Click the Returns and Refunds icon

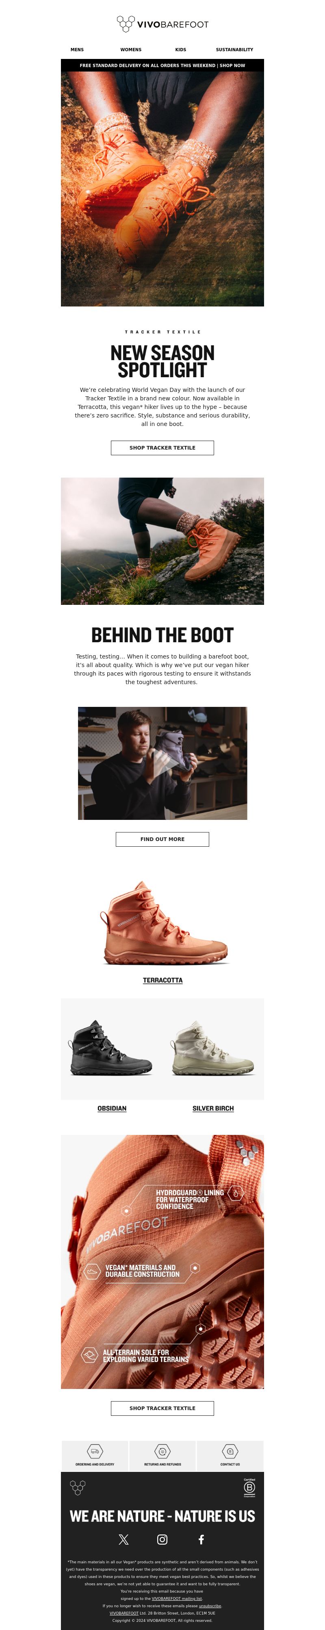162,1451
